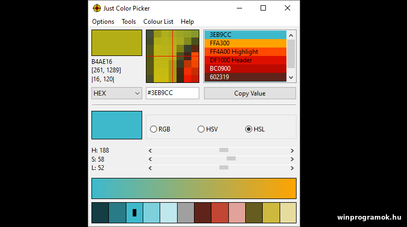Click the H hue slider thumb
Screen dimensions: 407x227
[224, 150]
